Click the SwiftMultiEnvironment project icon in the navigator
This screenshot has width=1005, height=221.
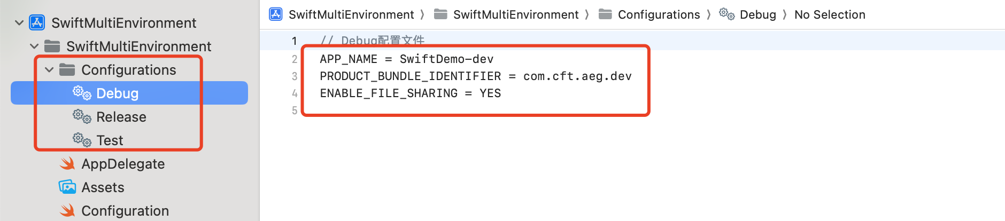click(x=37, y=22)
